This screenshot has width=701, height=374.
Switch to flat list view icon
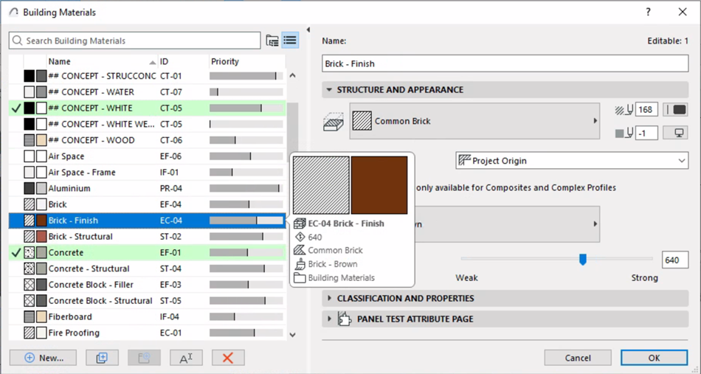(290, 41)
